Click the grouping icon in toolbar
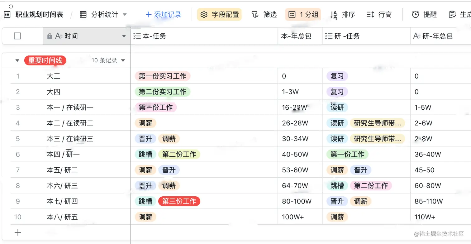Screen dimensions: 471x244 (292, 15)
